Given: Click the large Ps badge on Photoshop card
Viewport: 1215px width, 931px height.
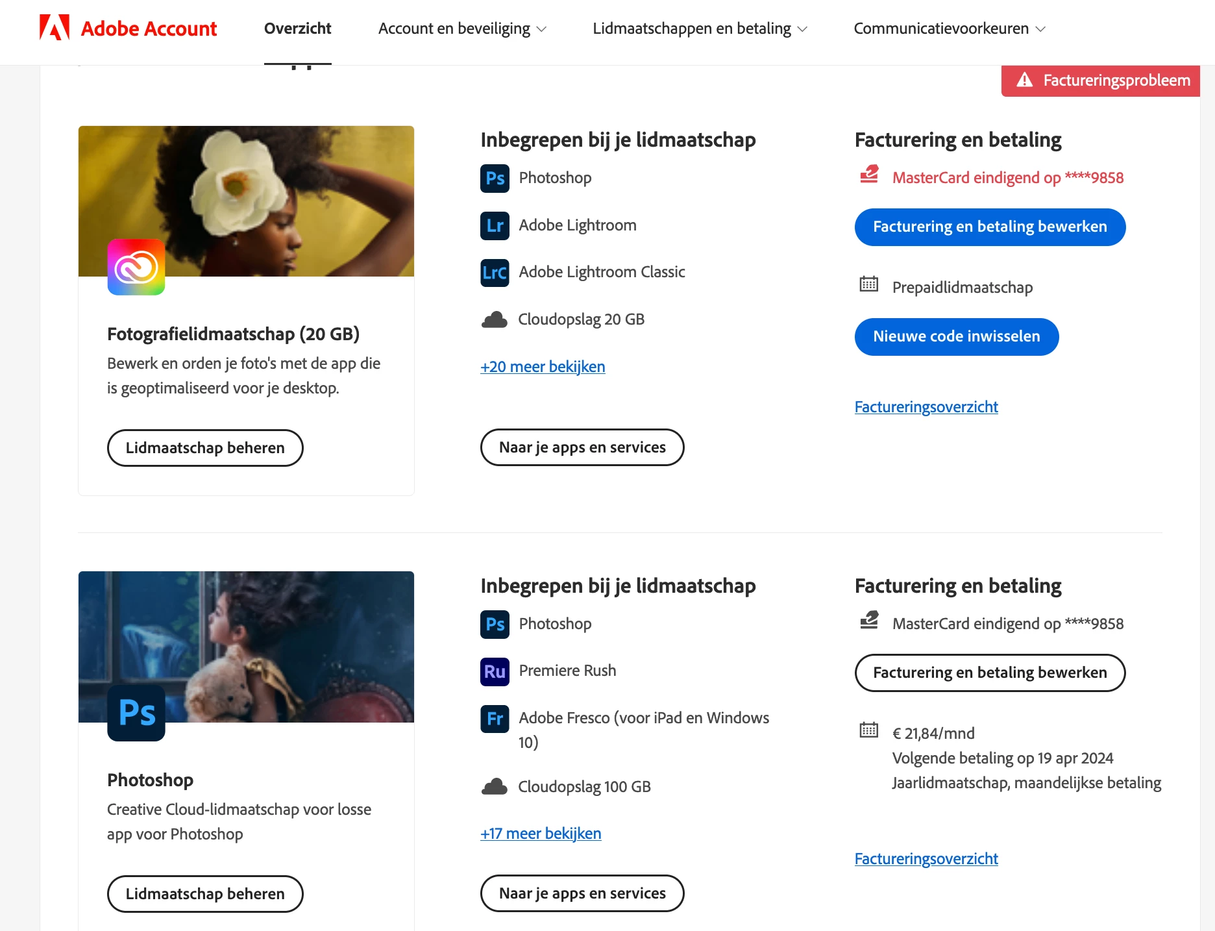Looking at the screenshot, I should pos(136,713).
